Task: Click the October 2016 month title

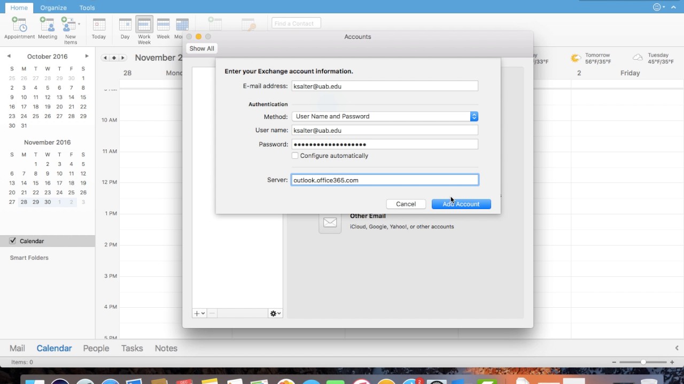Action: pyautogui.click(x=48, y=57)
